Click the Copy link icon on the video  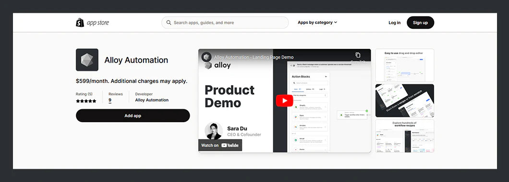(x=358, y=56)
